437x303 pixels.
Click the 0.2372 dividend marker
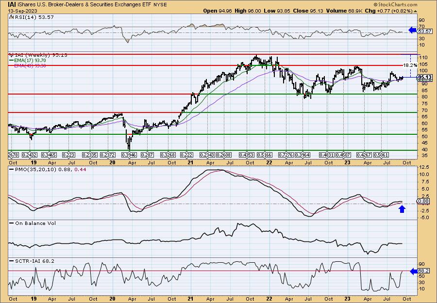[x=108, y=155]
